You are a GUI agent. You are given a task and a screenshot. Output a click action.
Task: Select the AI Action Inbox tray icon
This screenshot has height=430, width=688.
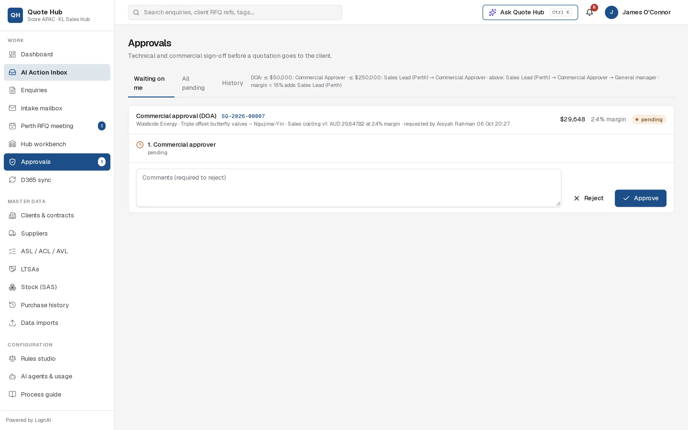(12, 72)
